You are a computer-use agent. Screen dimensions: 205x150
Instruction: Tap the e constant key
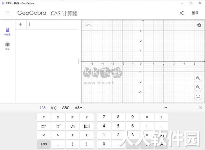click(x=87, y=117)
